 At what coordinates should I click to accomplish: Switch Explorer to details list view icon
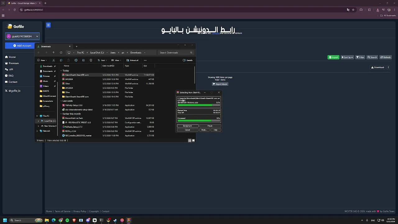point(190,140)
